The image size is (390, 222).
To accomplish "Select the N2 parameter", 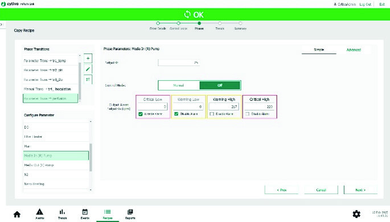I will (56, 175).
